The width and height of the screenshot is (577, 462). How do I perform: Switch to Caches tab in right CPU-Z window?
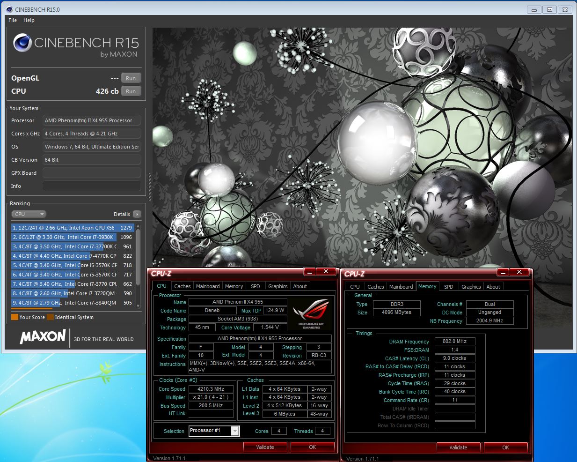[x=376, y=287]
